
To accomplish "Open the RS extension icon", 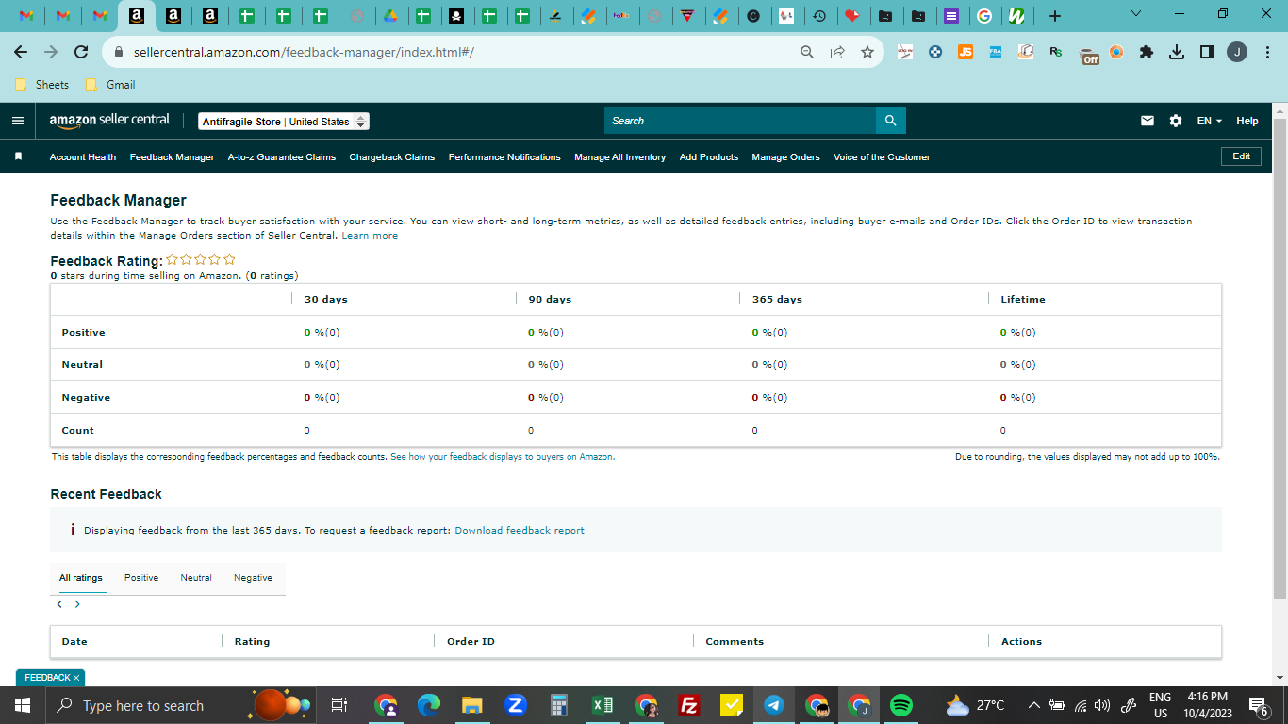I will [1056, 52].
